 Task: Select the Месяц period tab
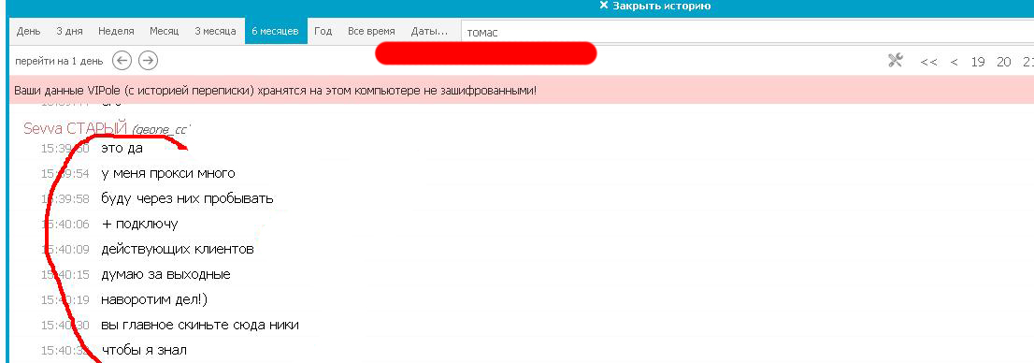point(165,31)
